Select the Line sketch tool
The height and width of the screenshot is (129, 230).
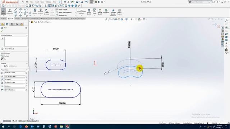click(x=16, y=9)
